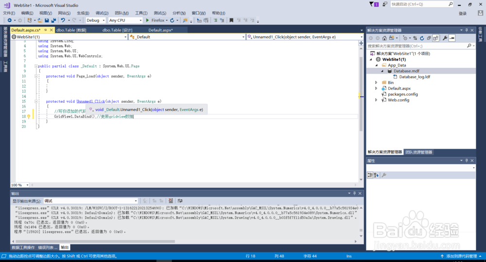The height and width of the screenshot is (262, 486).
Task: Click the Clear All output icon
Action: coord(171,201)
